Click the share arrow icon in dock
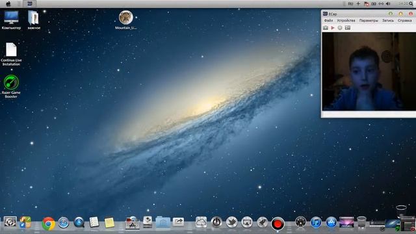 [x=178, y=222]
